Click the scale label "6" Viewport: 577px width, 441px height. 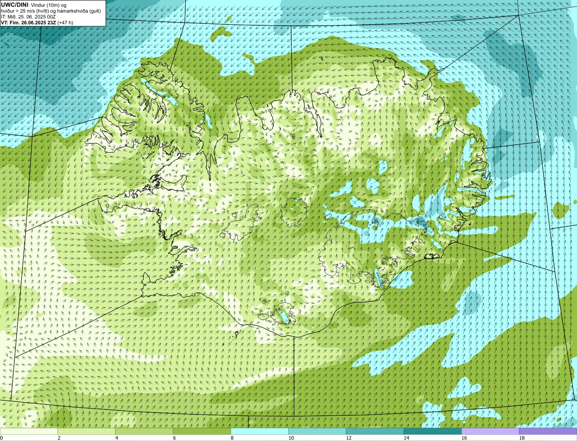point(174,438)
